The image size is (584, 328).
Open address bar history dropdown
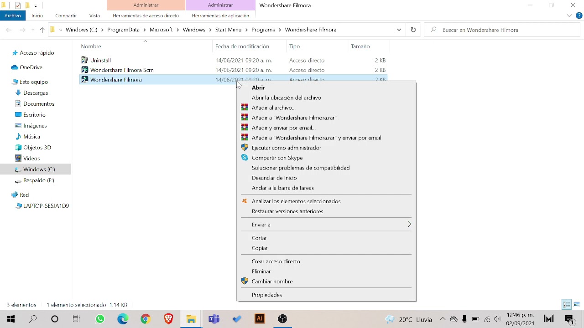[x=399, y=30]
